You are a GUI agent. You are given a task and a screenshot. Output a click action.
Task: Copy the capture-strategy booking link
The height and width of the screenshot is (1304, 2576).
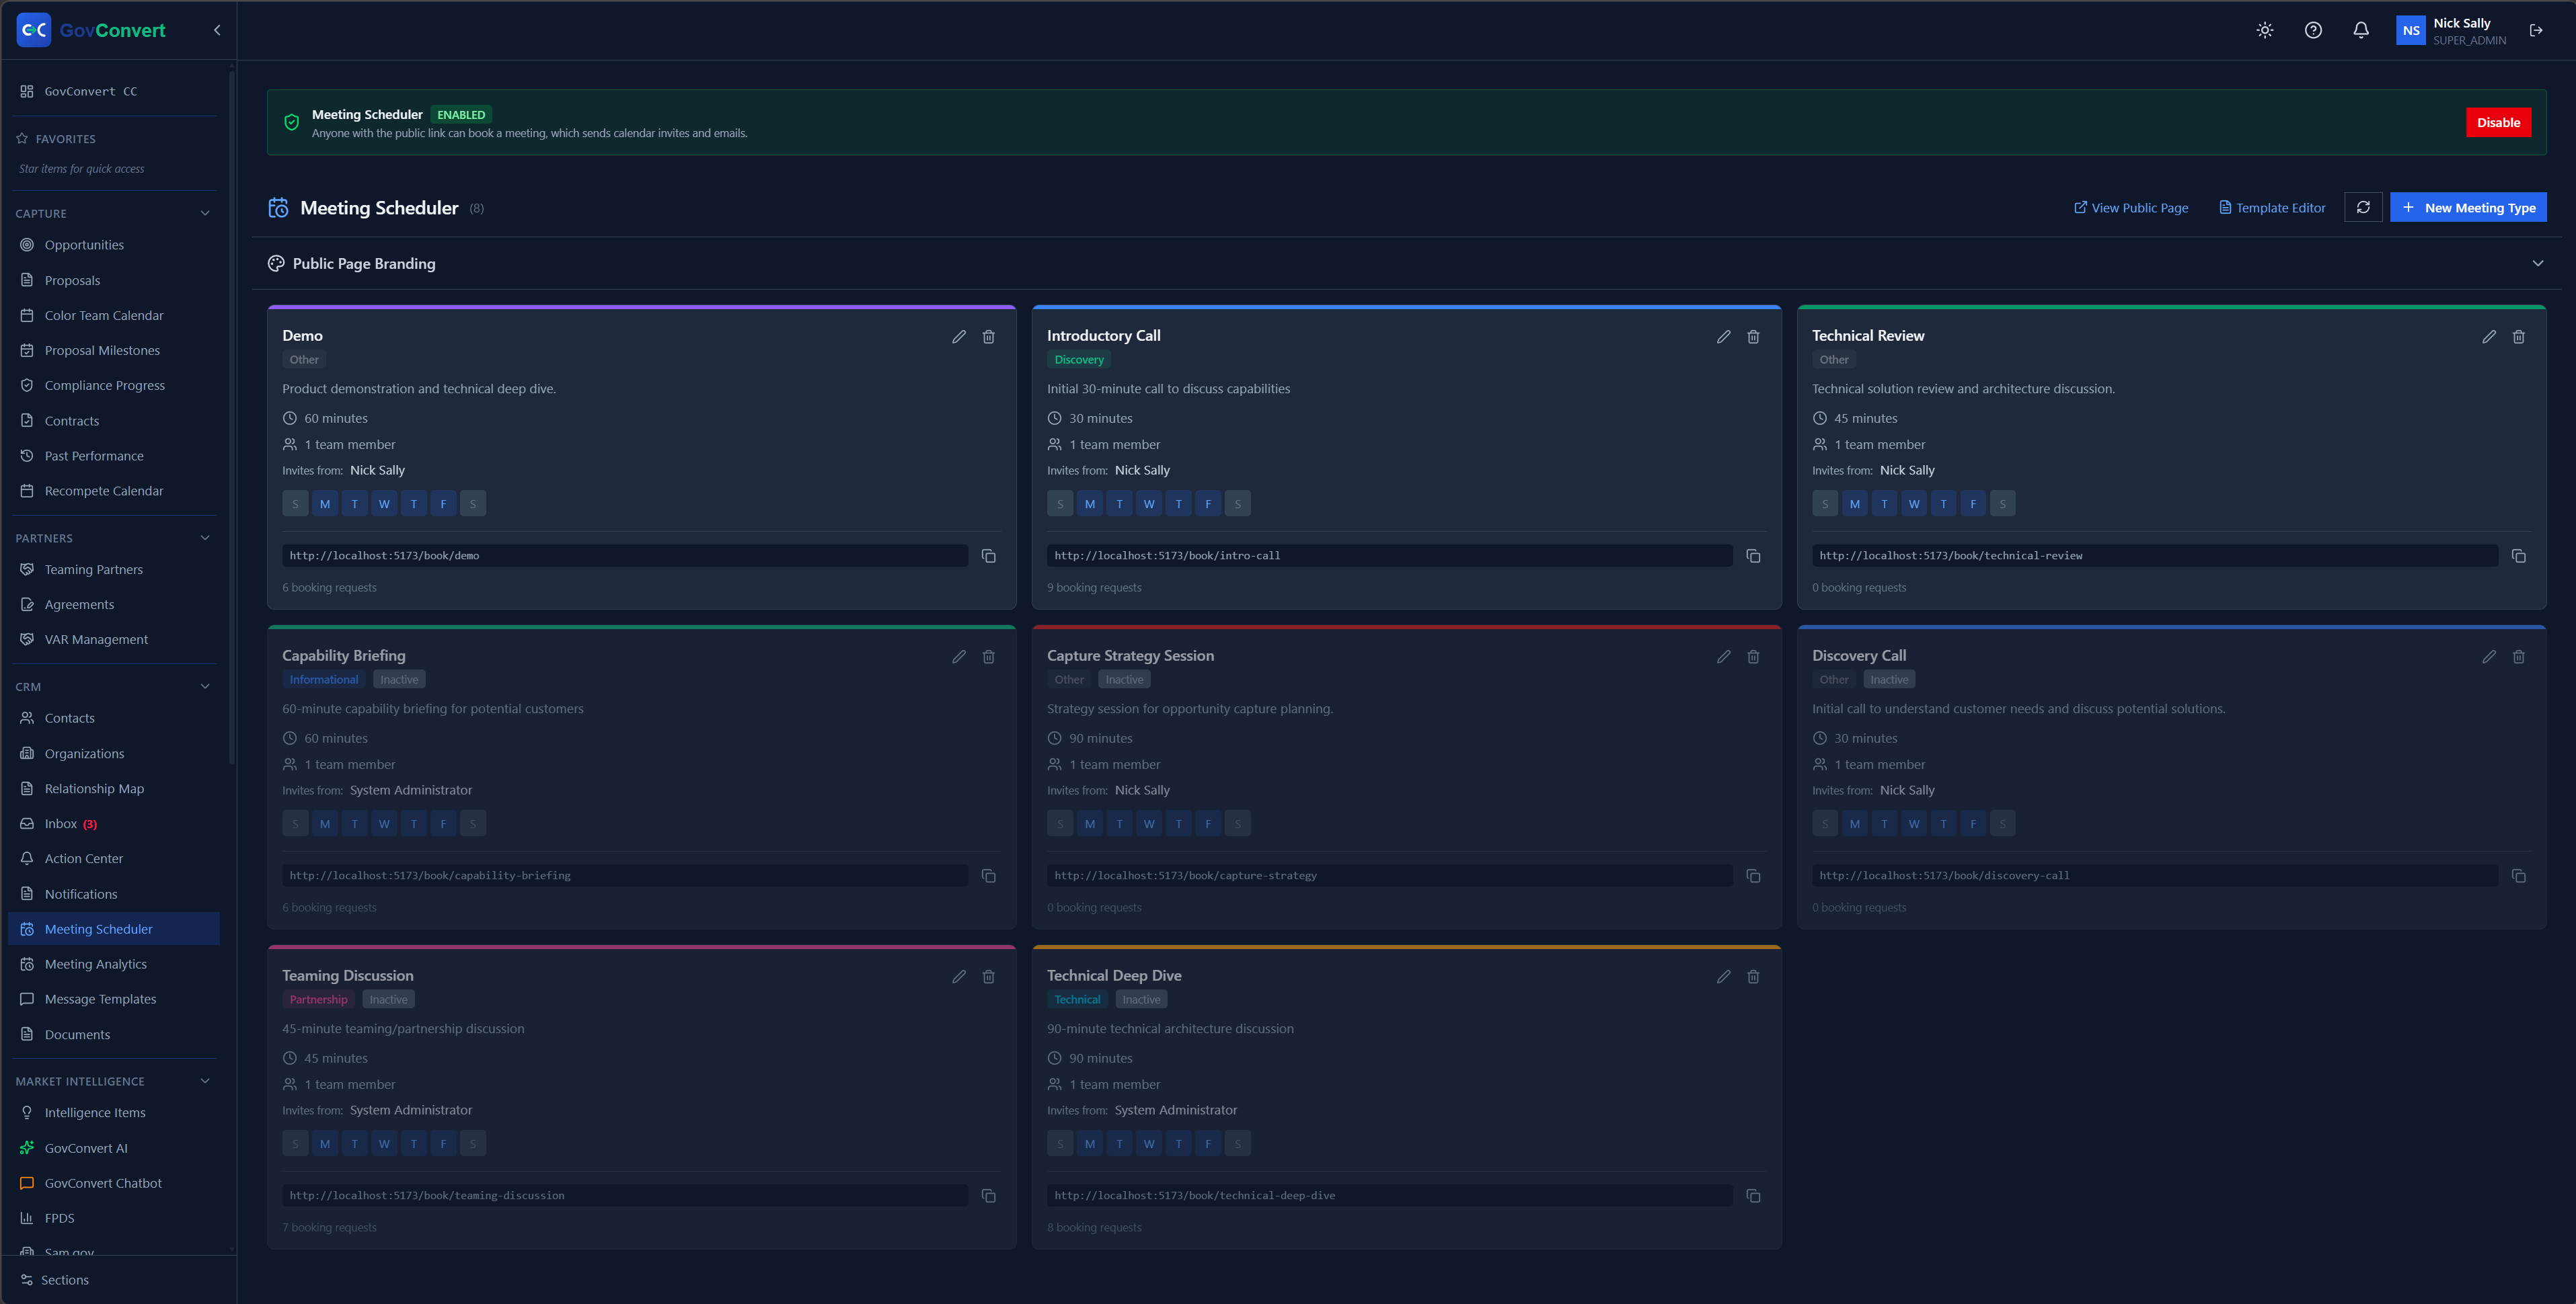click(x=1753, y=875)
